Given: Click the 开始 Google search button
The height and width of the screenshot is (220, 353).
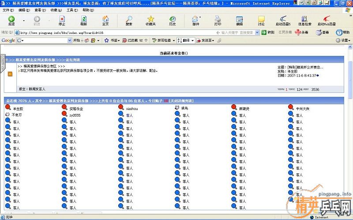Looking at the screenshot, I should click(76, 40).
